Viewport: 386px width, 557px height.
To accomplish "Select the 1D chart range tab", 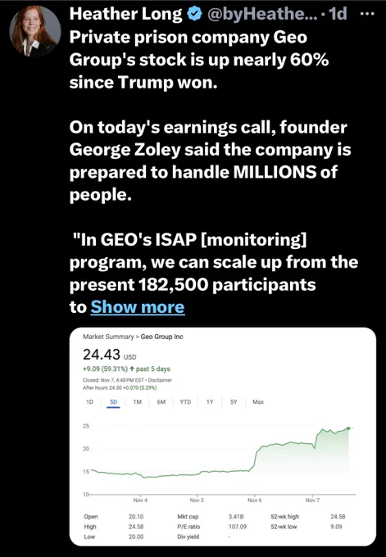I will pyautogui.click(x=89, y=401).
